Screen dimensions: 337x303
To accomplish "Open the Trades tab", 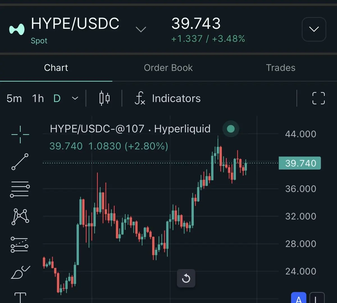I will tap(281, 68).
